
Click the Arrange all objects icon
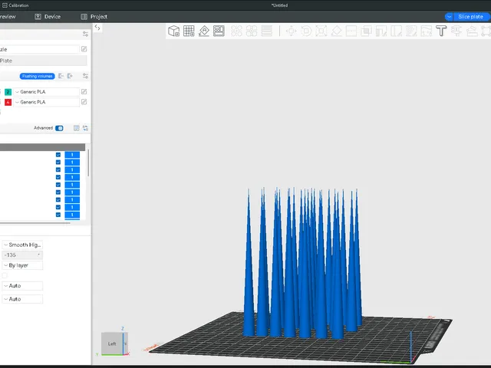[219, 31]
